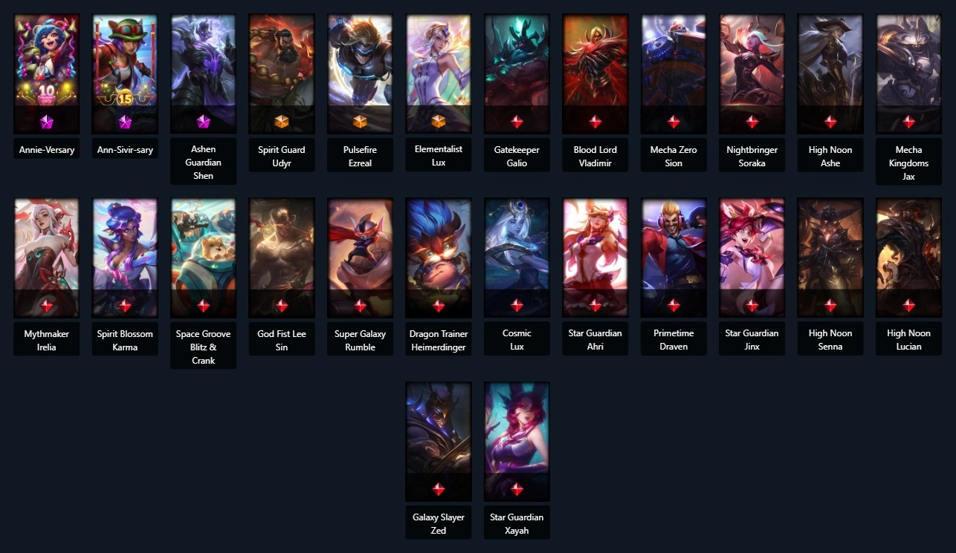Viewport: 956px width, 553px height.
Task: Select the Space Groove Blitz & Crank artwork
Action: point(203,258)
